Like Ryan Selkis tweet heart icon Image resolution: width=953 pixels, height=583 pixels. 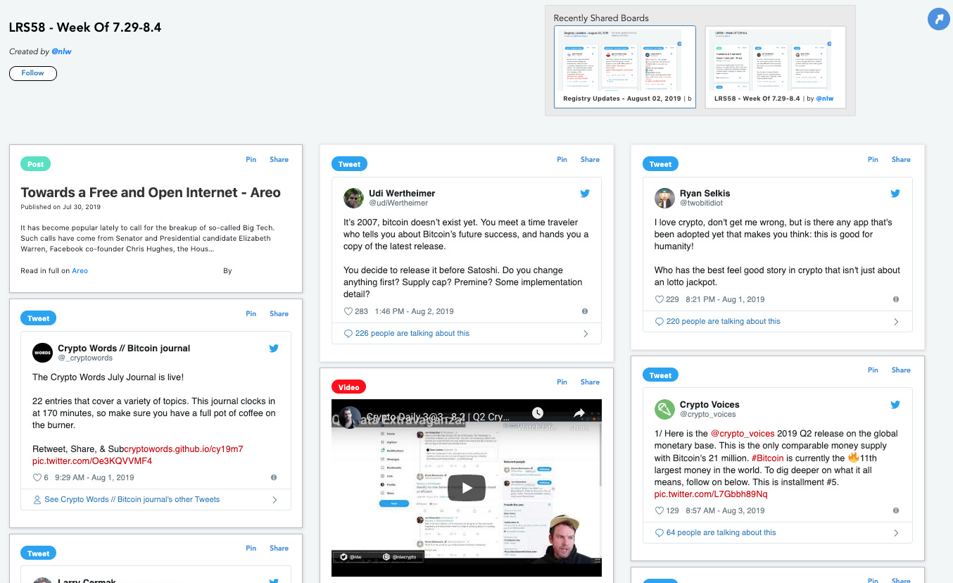659,299
